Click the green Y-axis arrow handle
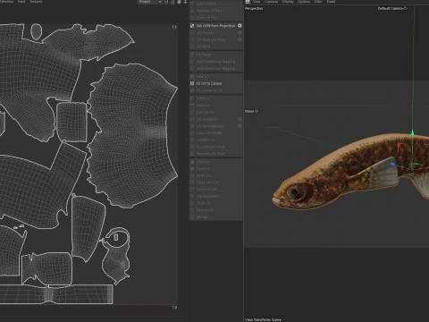429x322 pixels. click(412, 132)
